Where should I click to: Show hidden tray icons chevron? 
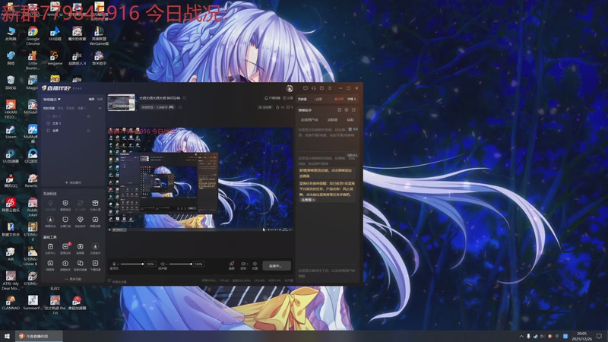(521, 336)
